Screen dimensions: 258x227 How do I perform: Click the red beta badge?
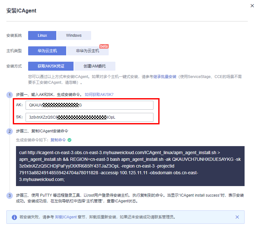104,46
